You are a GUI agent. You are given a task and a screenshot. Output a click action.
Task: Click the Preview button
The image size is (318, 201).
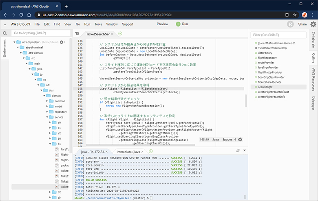[162, 24]
